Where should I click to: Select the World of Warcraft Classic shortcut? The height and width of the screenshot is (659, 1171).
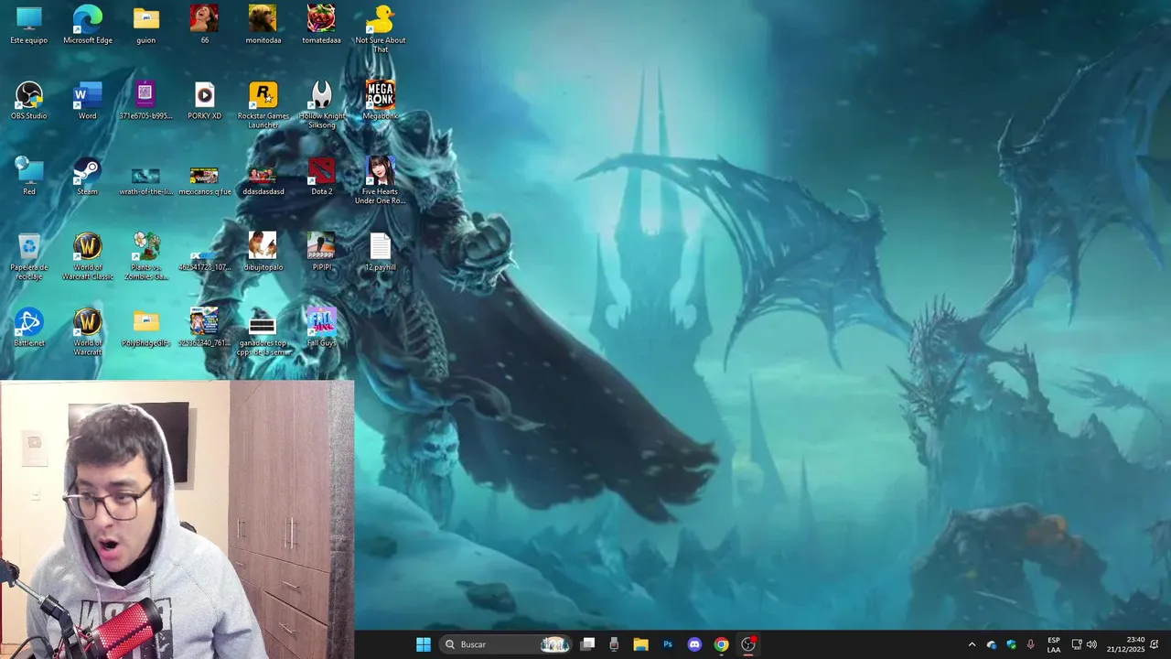coord(88,256)
